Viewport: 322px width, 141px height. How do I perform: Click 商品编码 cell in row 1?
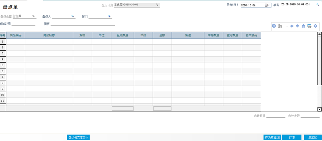click(x=16, y=42)
